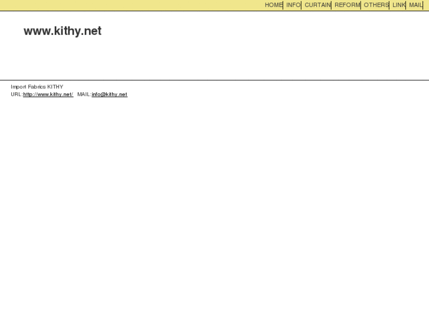Select CURTAIN in the top navigation
The width and height of the screenshot is (429, 322).
(x=317, y=5)
